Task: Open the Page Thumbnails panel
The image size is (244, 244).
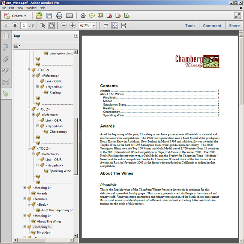Action: (6, 36)
